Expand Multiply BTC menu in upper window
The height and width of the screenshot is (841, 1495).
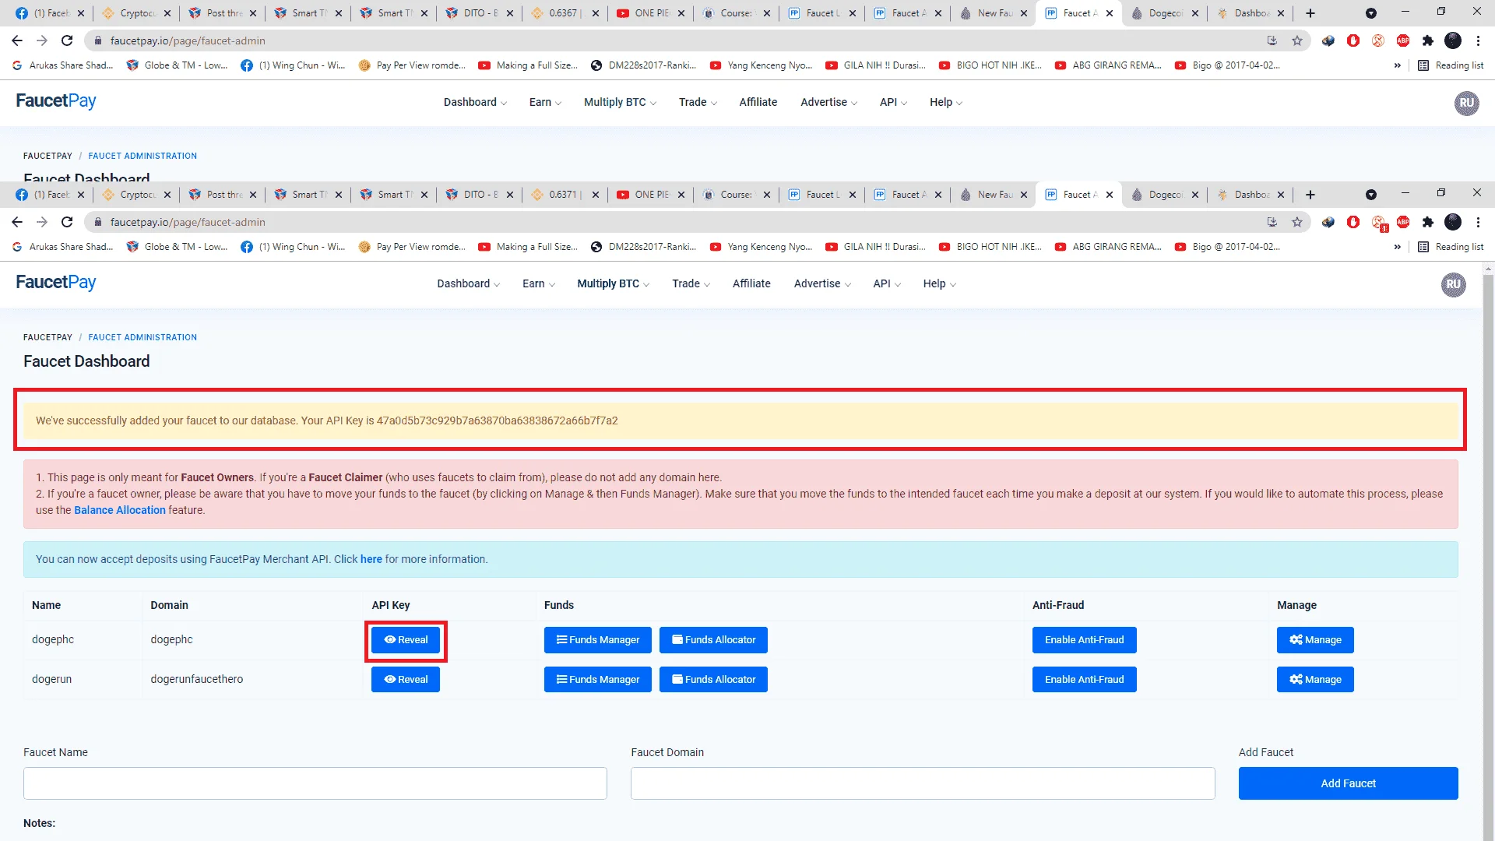click(620, 103)
